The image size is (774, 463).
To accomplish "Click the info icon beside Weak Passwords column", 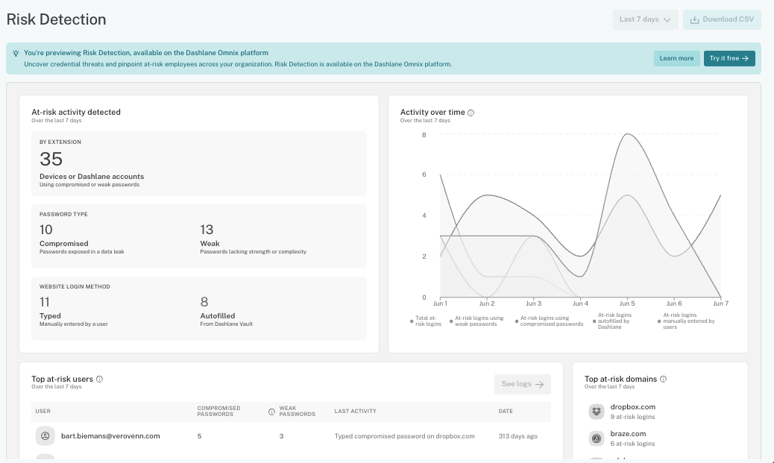I will pyautogui.click(x=271, y=412).
